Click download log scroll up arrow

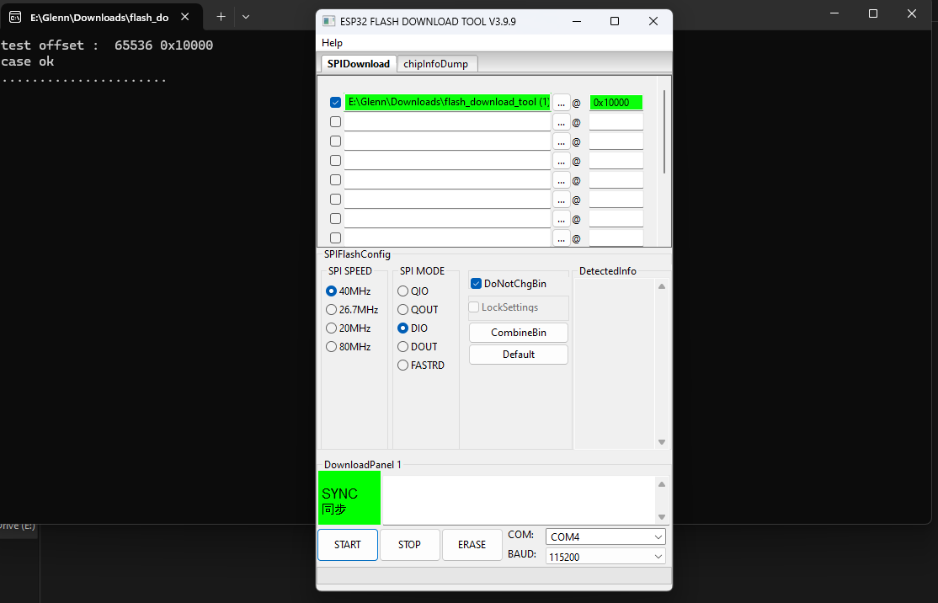click(x=662, y=484)
